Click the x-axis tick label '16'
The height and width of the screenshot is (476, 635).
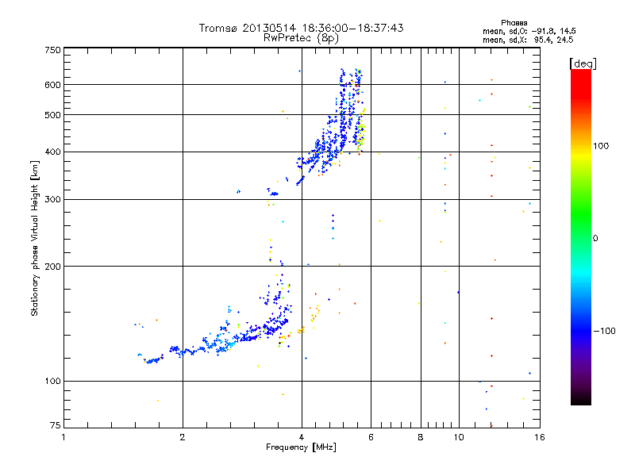tap(540, 437)
